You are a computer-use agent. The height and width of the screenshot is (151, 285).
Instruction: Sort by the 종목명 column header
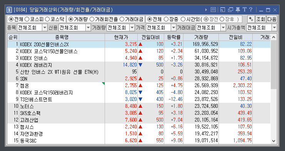[x=62, y=37]
